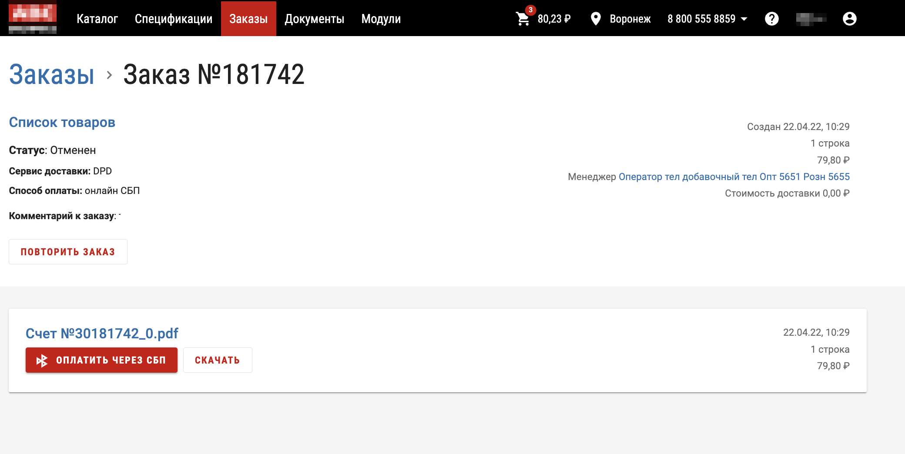This screenshot has width=905, height=454.
Task: Open the user account profile icon
Action: click(x=849, y=19)
